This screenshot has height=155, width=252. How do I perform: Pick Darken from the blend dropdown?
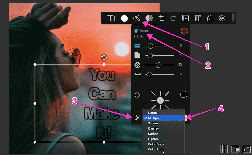pos(153,134)
